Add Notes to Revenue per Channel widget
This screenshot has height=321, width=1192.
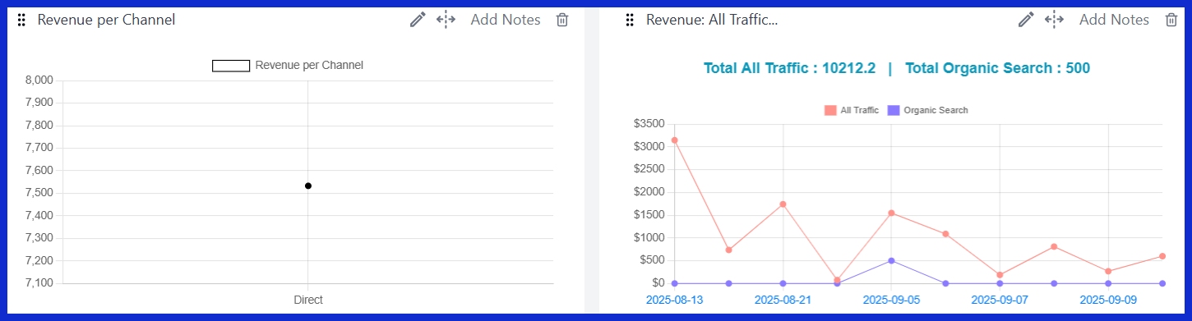tap(506, 20)
